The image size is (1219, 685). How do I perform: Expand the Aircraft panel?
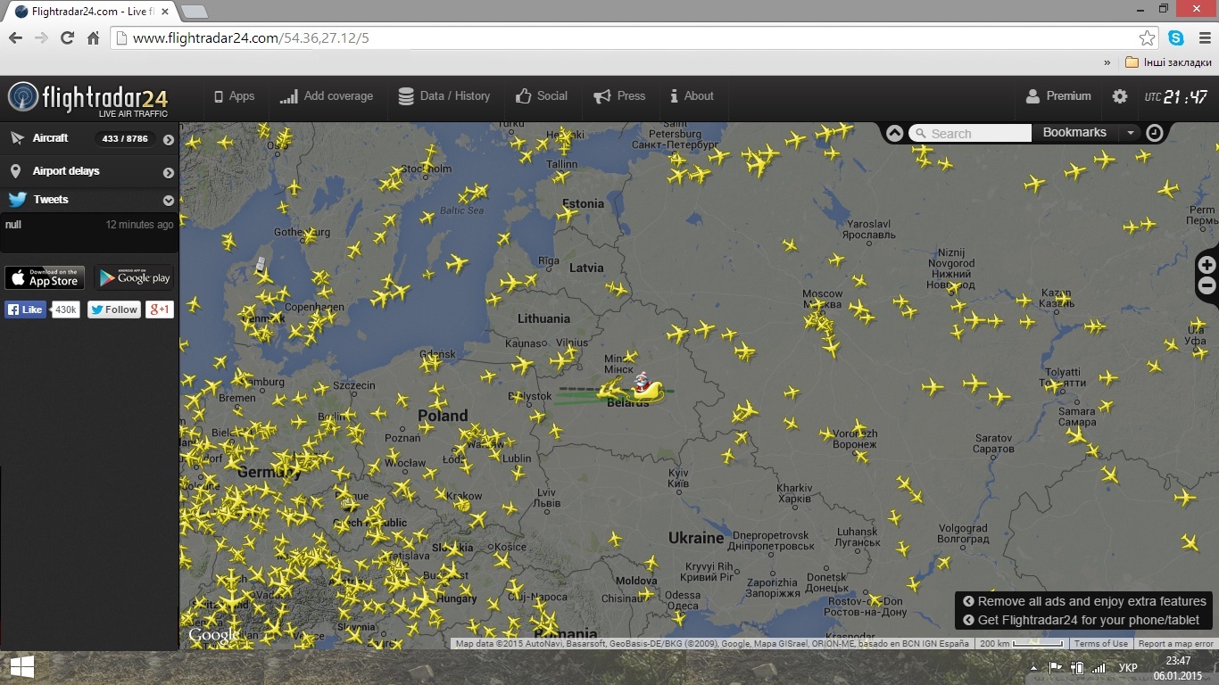point(168,139)
